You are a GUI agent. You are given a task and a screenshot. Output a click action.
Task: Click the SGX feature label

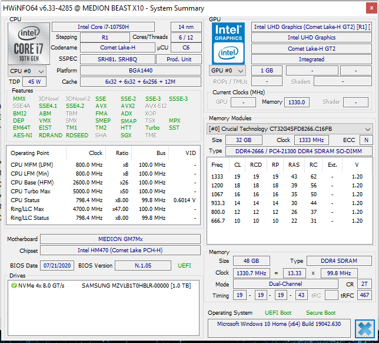(126, 136)
